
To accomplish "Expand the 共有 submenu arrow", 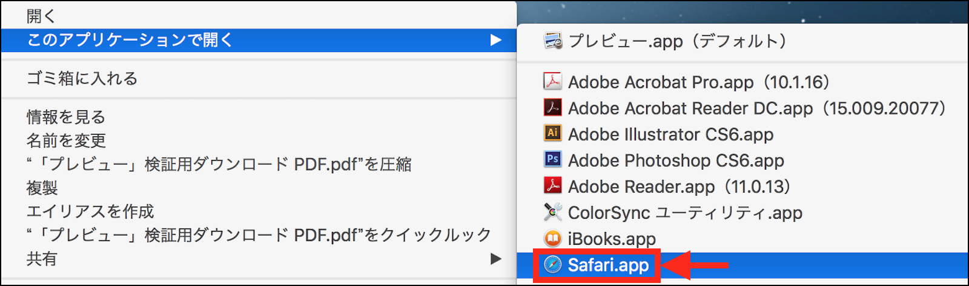I will click(496, 259).
